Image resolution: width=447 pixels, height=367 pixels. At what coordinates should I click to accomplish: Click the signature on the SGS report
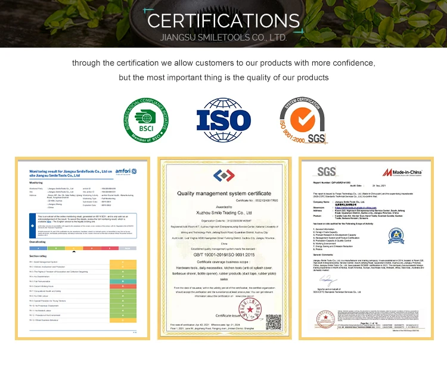tap(328, 281)
